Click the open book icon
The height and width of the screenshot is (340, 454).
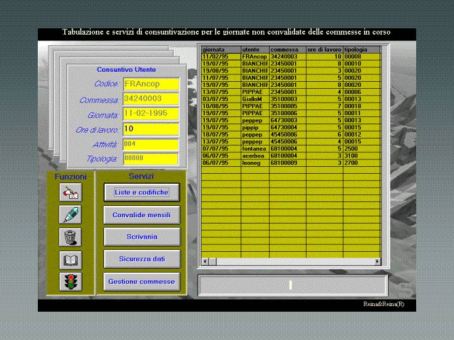tap(71, 259)
